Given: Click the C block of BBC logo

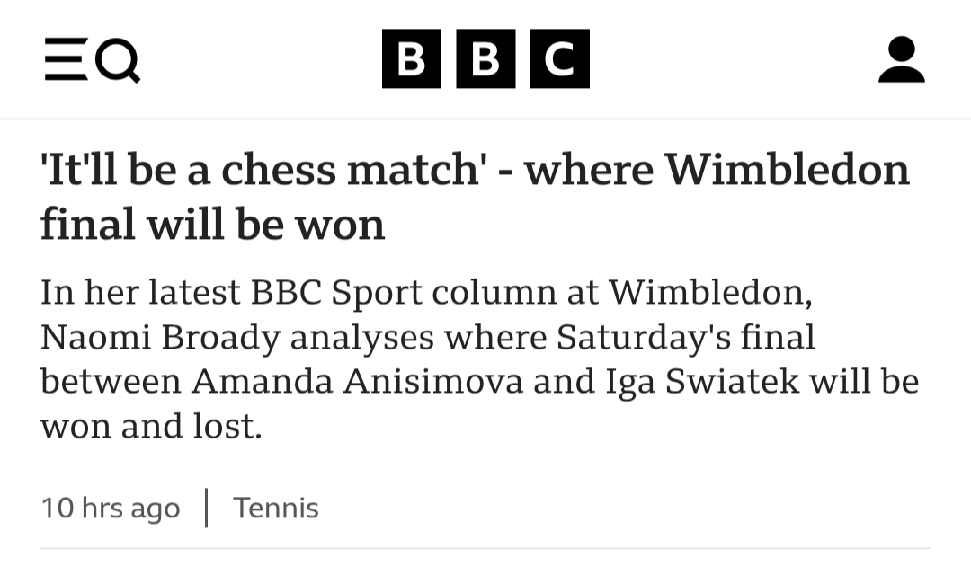Looking at the screenshot, I should click(x=559, y=59).
